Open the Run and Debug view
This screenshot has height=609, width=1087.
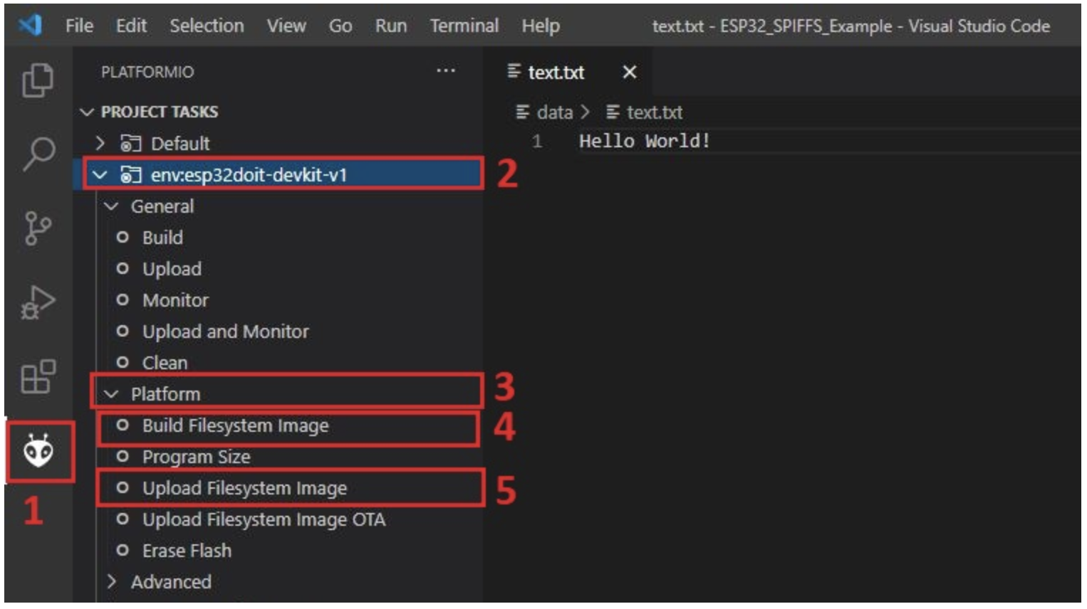38,302
